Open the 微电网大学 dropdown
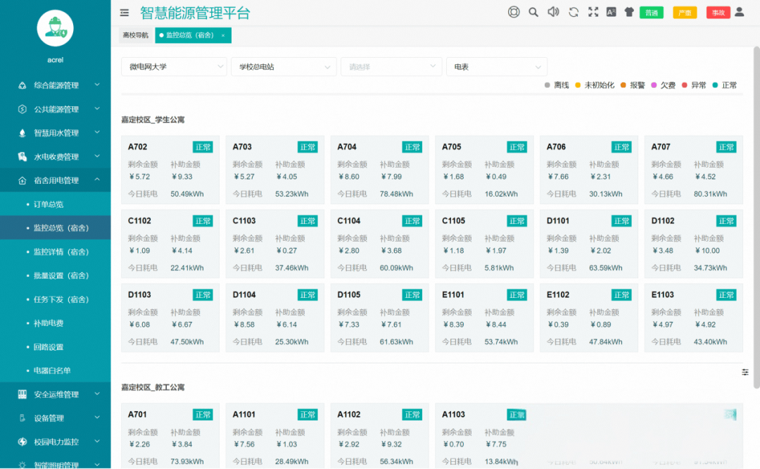The image size is (760, 469). pos(174,67)
